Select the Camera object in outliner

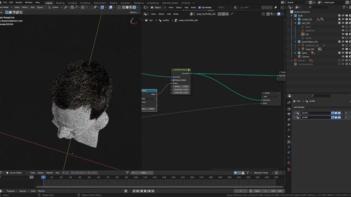[x=305, y=56]
